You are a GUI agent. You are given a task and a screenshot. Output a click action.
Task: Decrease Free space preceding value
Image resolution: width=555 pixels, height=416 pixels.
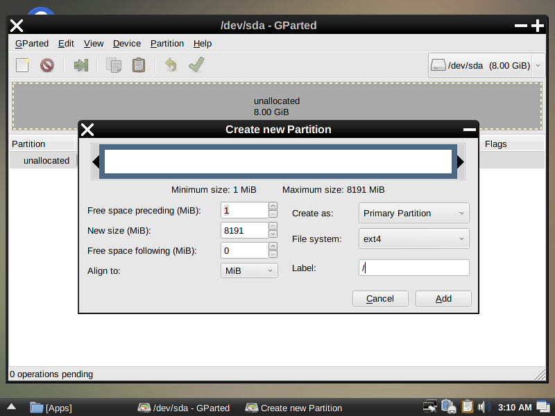273,214
